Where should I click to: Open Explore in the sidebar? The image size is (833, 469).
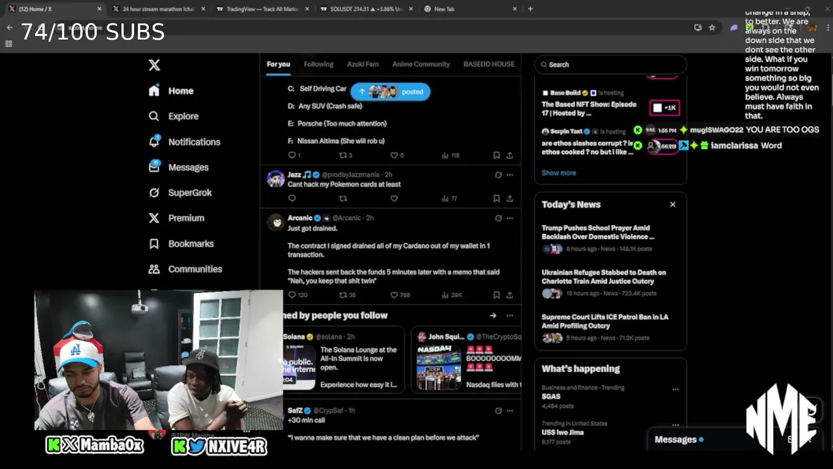tap(174, 116)
